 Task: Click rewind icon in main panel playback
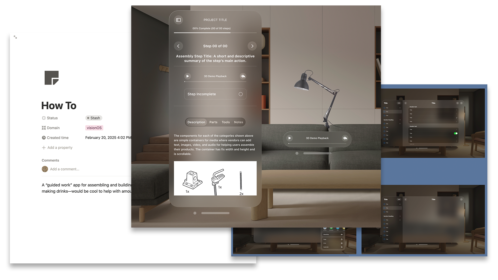click(x=243, y=76)
